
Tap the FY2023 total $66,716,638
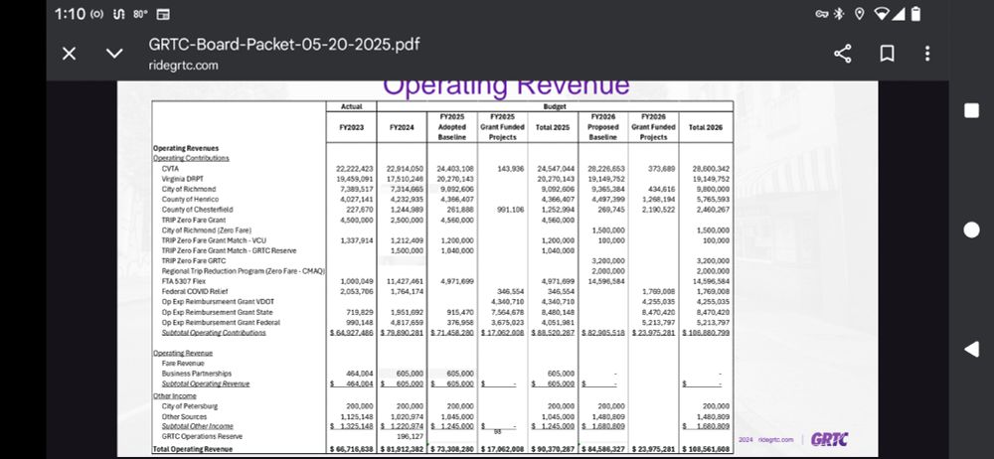click(x=352, y=449)
